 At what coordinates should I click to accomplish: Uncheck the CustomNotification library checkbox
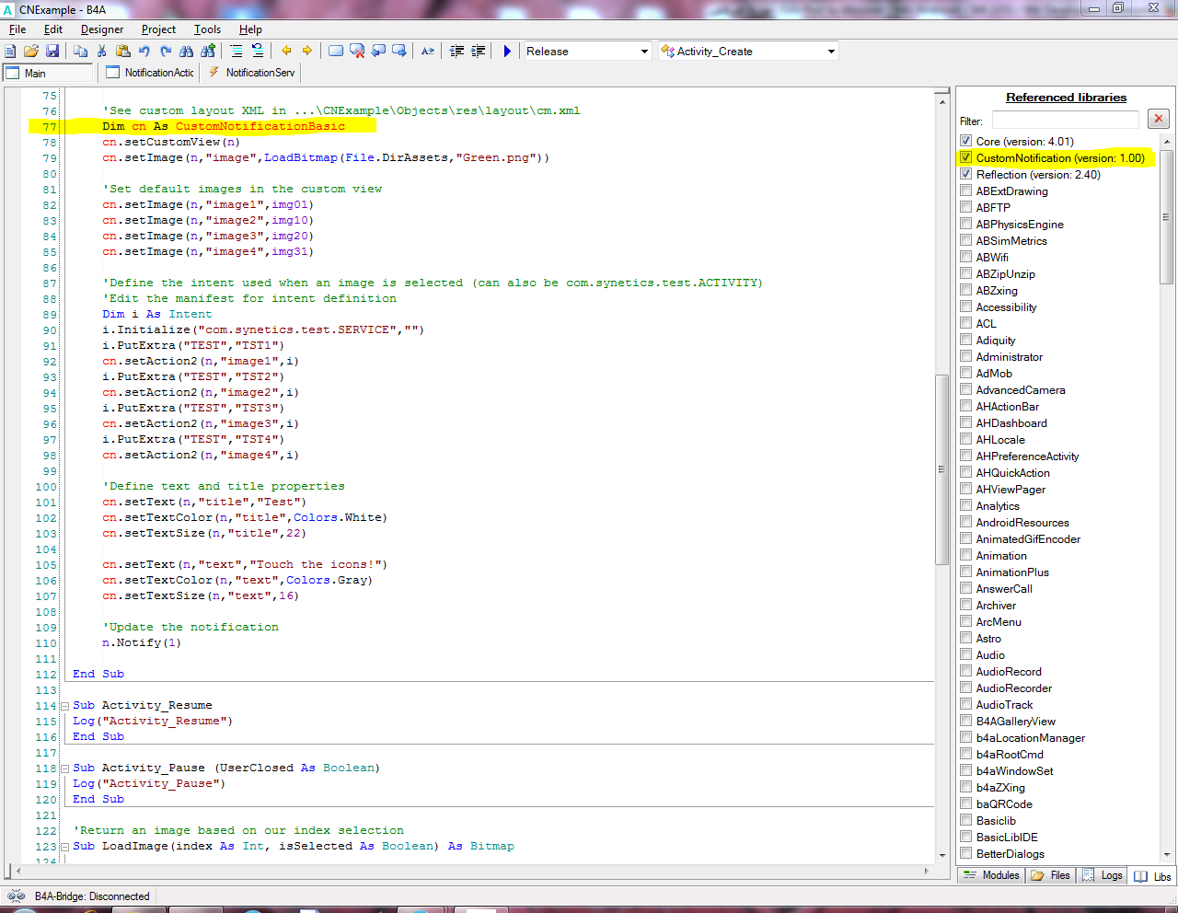[x=965, y=157]
